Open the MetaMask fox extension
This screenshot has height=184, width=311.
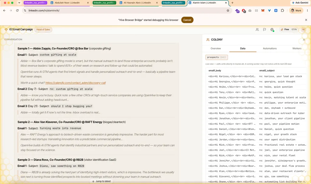(x=263, y=11)
